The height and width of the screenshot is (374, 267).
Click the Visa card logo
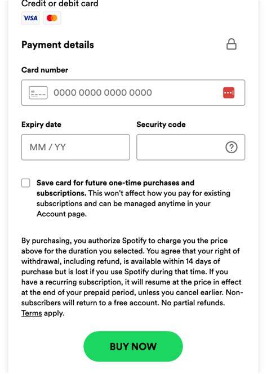click(x=30, y=18)
